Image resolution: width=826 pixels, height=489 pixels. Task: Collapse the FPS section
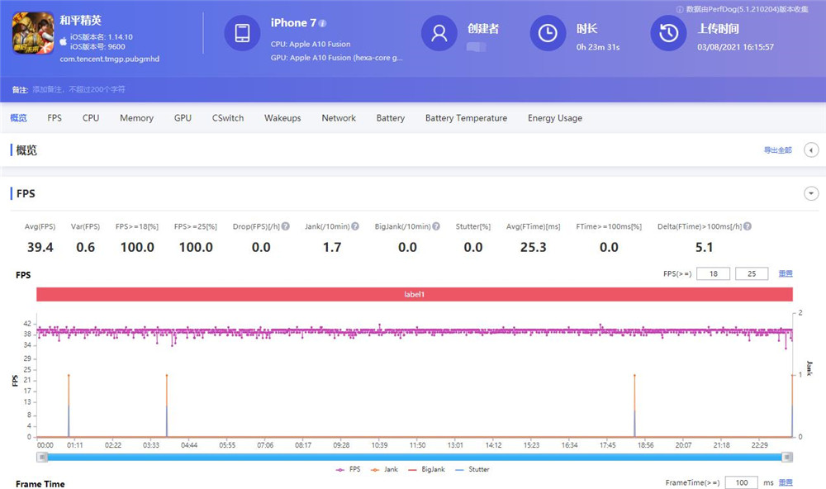(x=811, y=193)
